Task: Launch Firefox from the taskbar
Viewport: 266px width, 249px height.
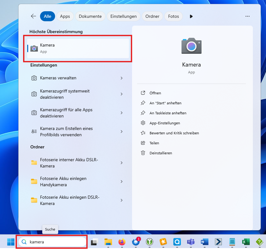Action: pos(122,242)
